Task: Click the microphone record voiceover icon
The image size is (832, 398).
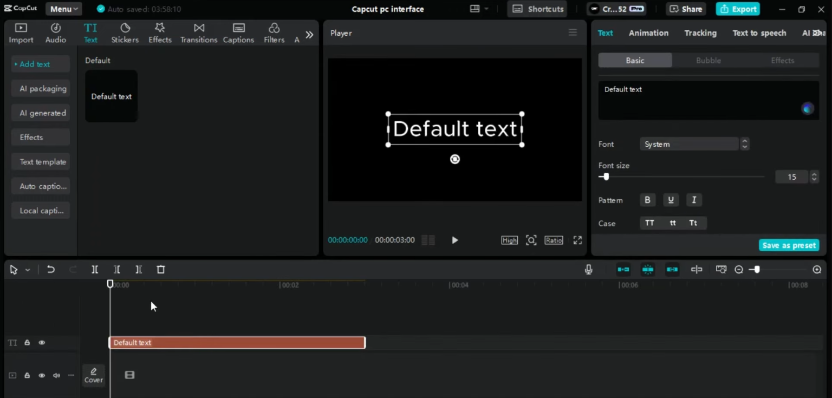Action: click(x=589, y=269)
